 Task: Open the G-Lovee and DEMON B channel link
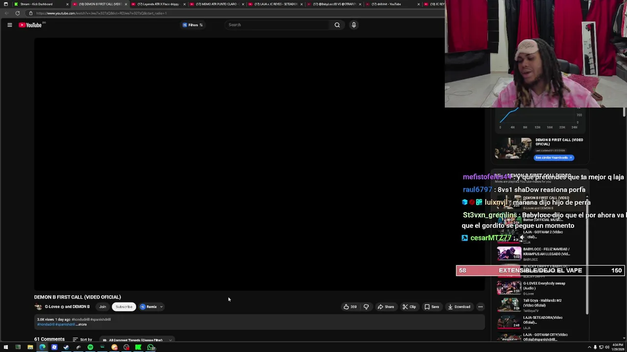point(67,307)
